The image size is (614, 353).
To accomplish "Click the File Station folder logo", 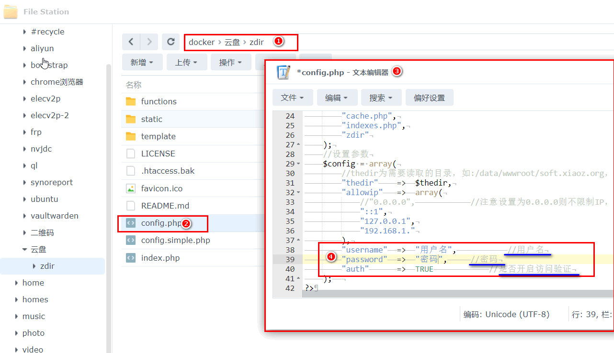I will 11,11.
